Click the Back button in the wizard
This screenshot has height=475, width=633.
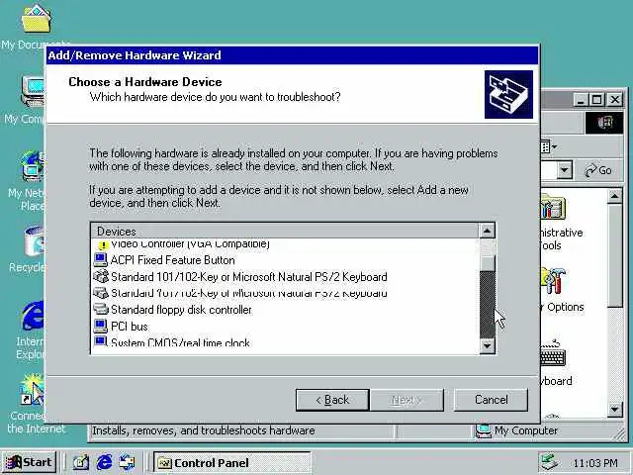point(332,400)
